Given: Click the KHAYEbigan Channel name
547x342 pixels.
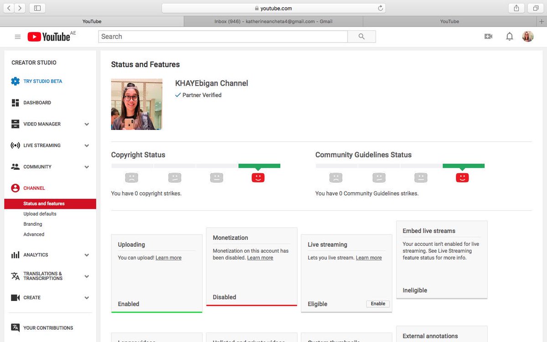Looking at the screenshot, I should 212,83.
